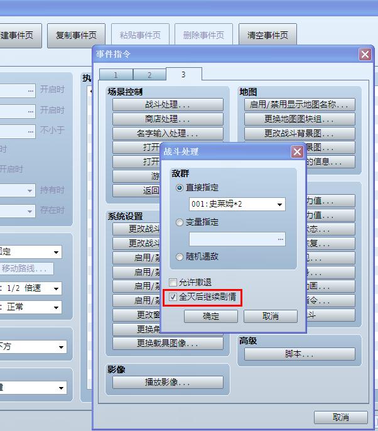Open the 脚本... advanced command

coord(300,354)
